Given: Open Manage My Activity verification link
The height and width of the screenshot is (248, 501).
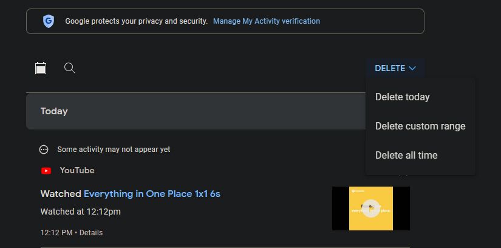Looking at the screenshot, I should 267,21.
